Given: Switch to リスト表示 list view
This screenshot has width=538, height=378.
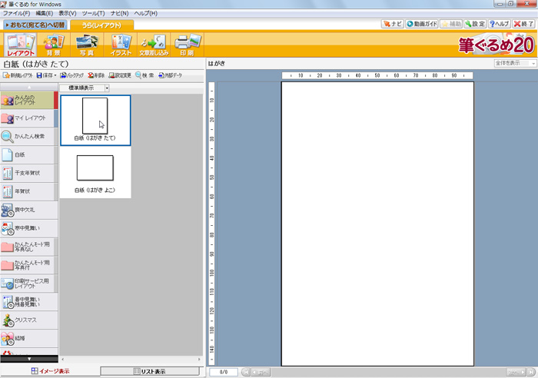Looking at the screenshot, I should tap(150, 371).
